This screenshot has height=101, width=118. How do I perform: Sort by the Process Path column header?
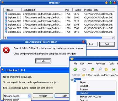[x=99, y=10]
